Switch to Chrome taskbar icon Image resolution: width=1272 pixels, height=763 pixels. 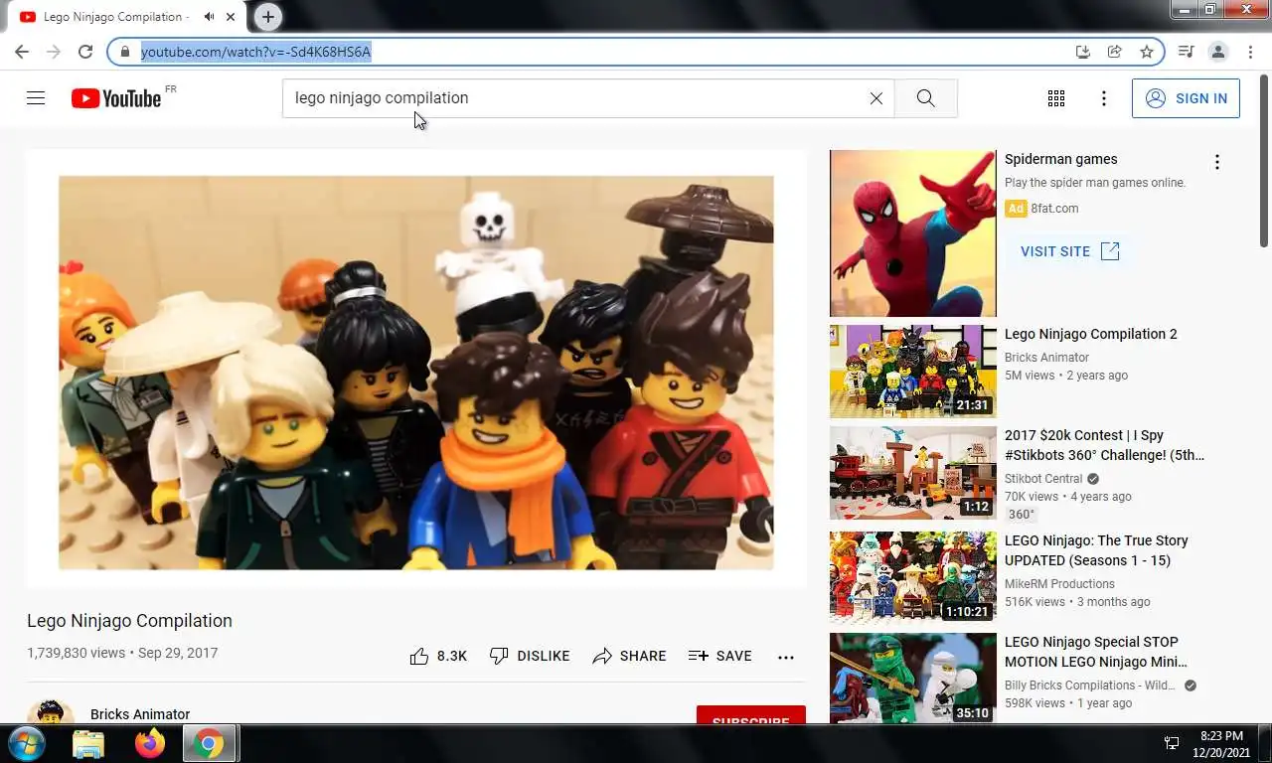tap(209, 743)
